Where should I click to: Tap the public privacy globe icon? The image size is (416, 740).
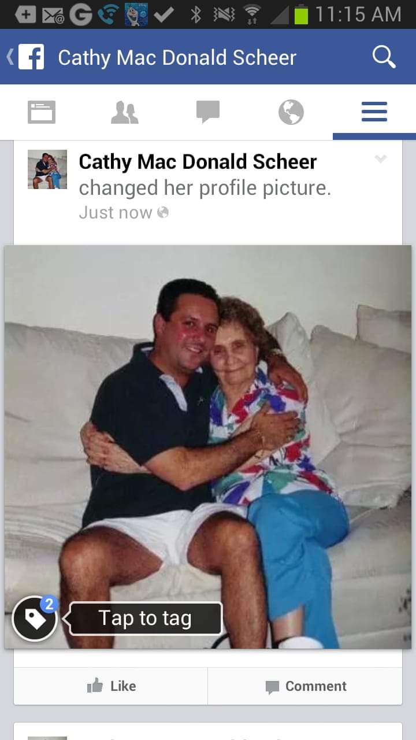tap(163, 213)
